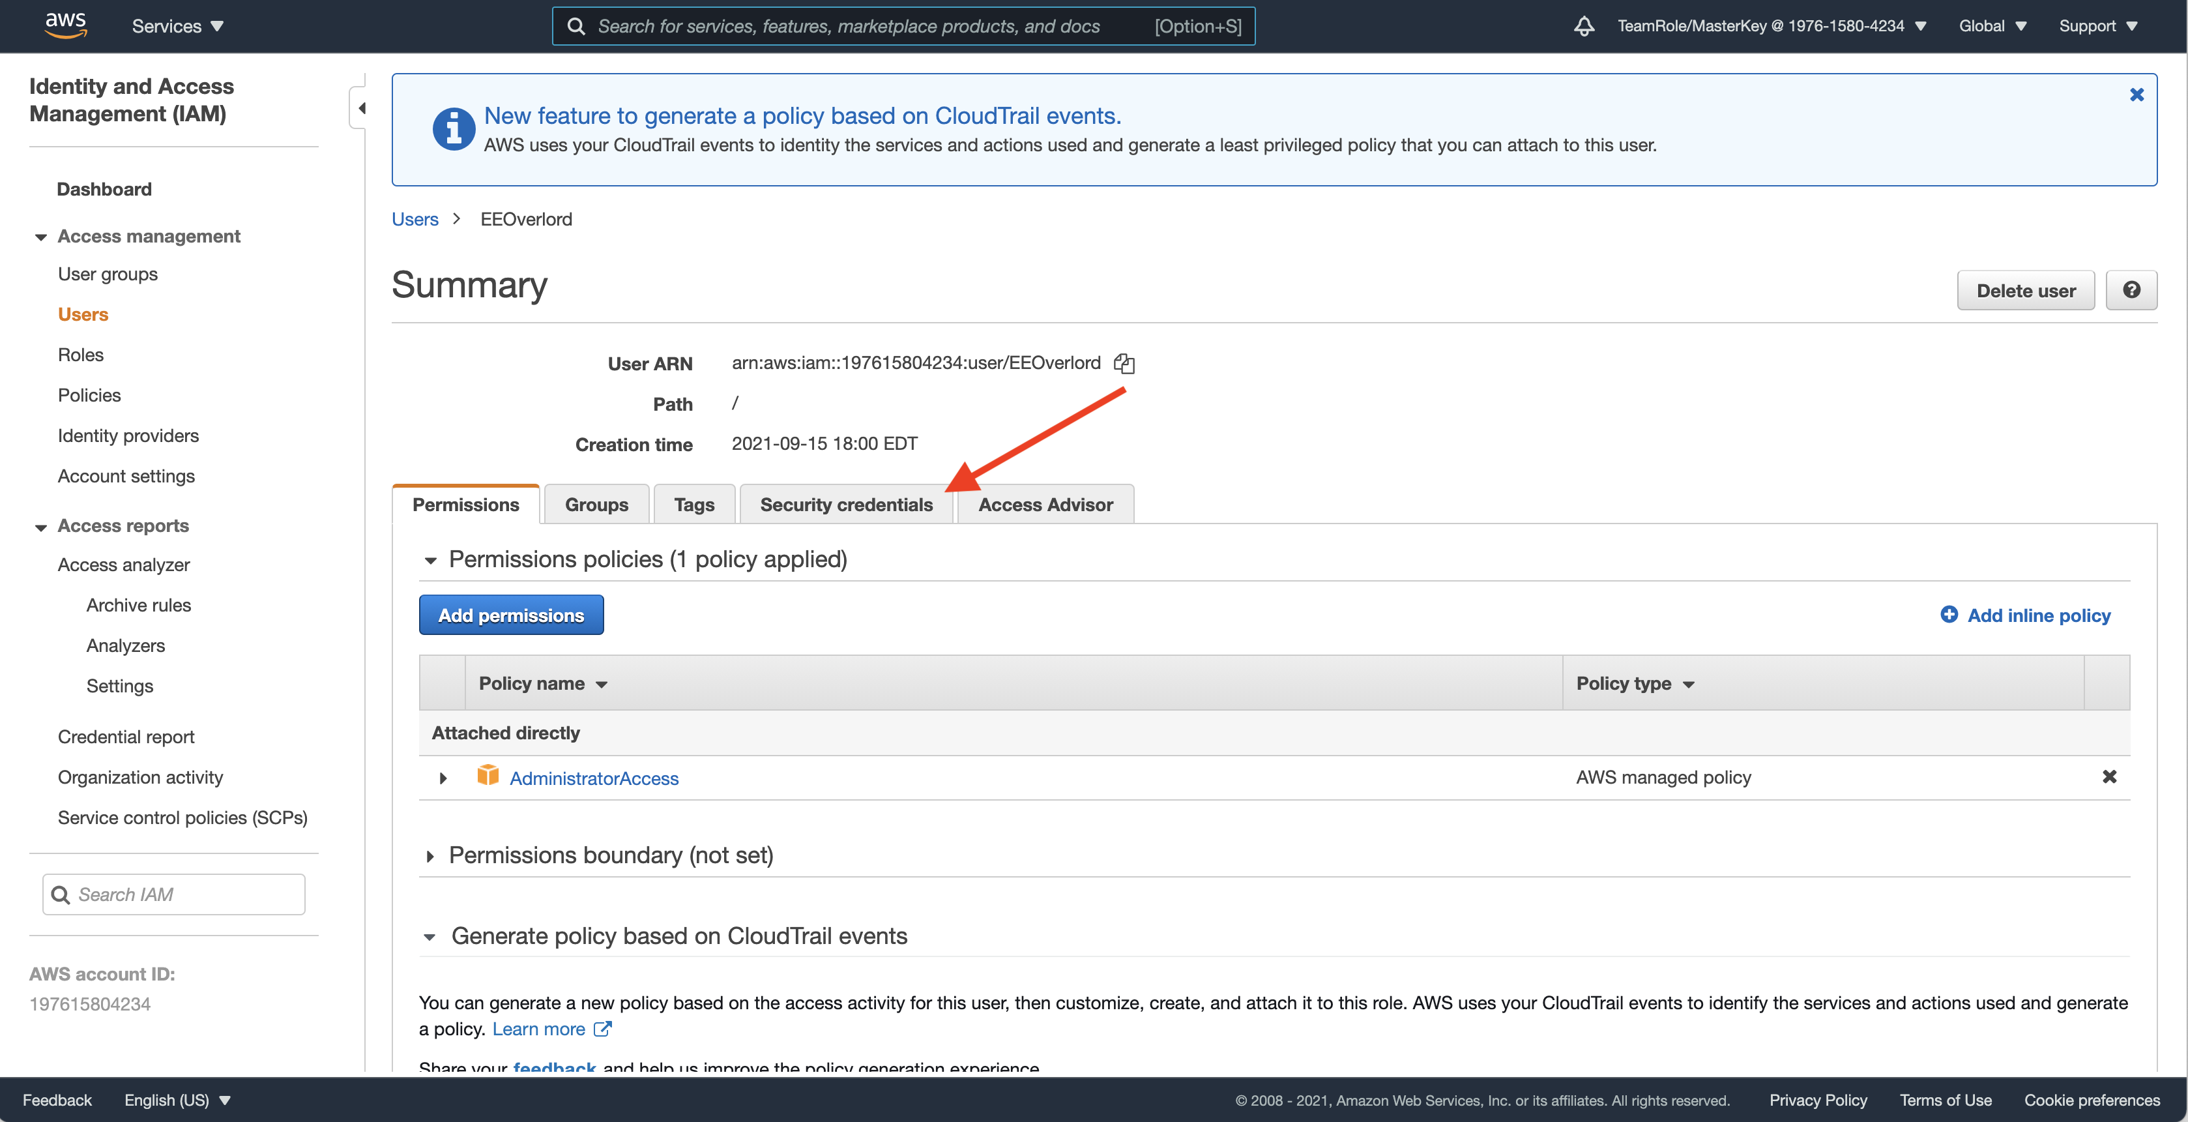Dismiss the CloudTrail info banner
Screen dimensions: 2188x1122
pos(2137,95)
